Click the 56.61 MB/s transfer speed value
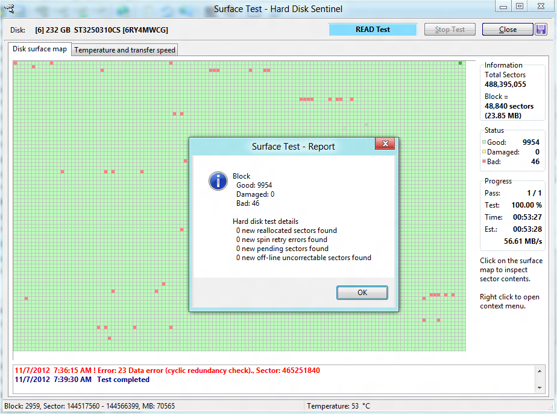The width and height of the screenshot is (557, 414). [x=523, y=241]
